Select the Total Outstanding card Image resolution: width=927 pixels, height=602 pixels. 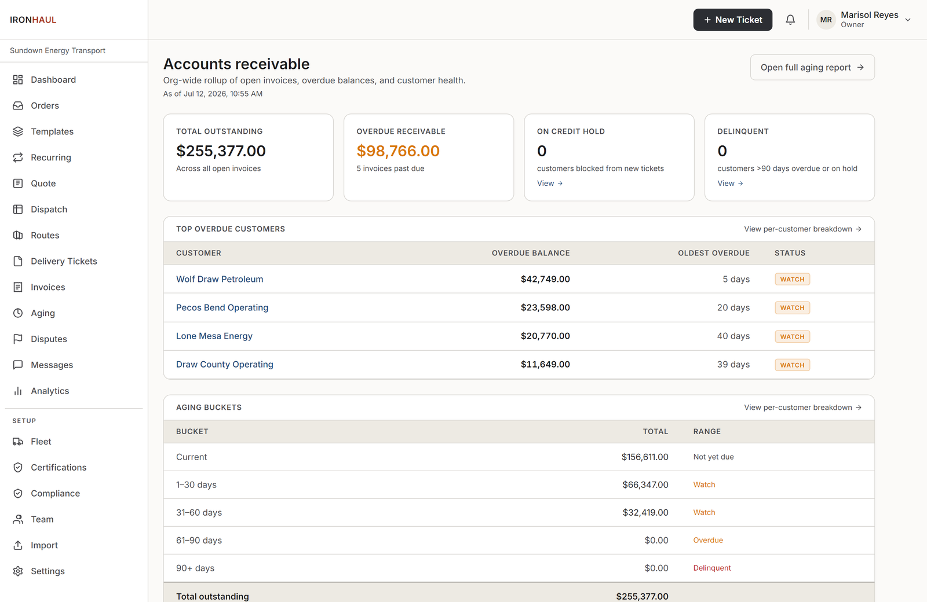click(249, 157)
